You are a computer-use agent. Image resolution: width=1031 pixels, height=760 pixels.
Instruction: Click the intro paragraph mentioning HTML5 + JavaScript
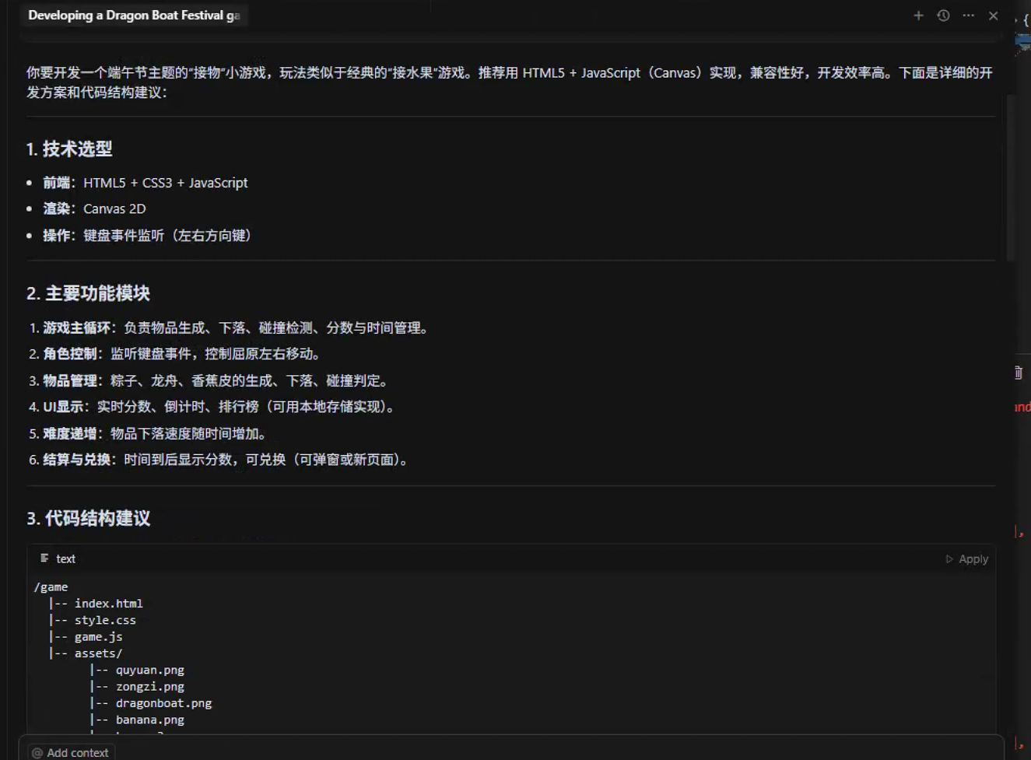pos(510,82)
